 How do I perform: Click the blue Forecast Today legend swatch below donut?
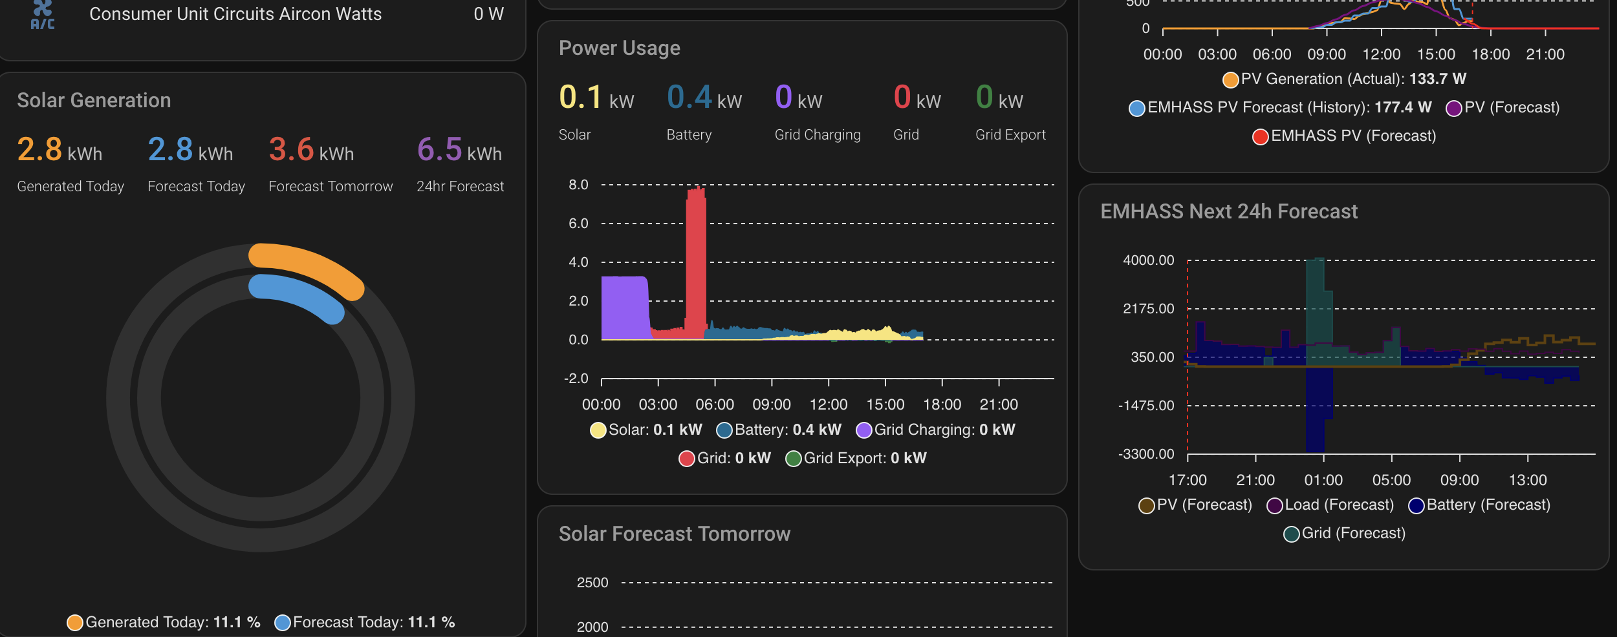[x=283, y=622]
